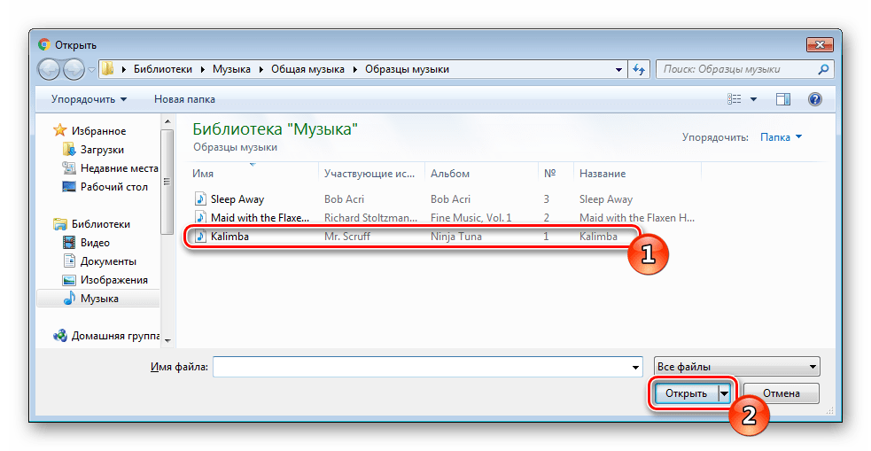
Task: Click the view mode icon in toolbar
Action: tap(734, 99)
